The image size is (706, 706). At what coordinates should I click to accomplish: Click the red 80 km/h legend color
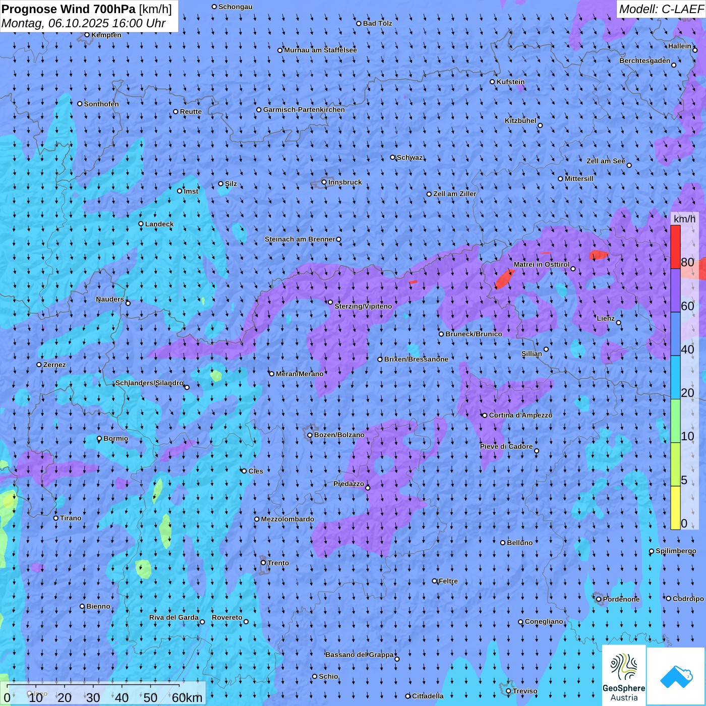click(x=675, y=247)
